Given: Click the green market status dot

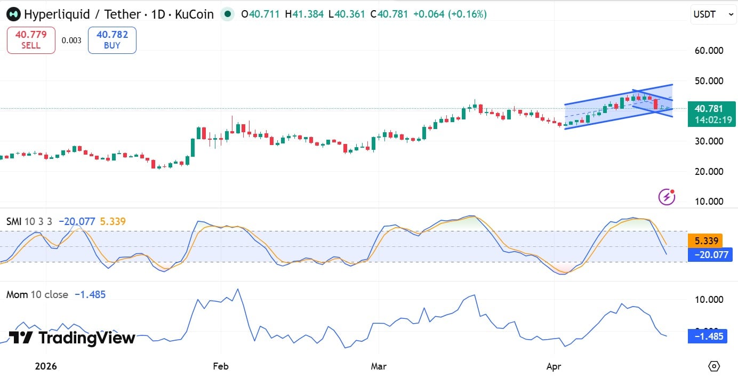Looking at the screenshot, I should point(228,14).
